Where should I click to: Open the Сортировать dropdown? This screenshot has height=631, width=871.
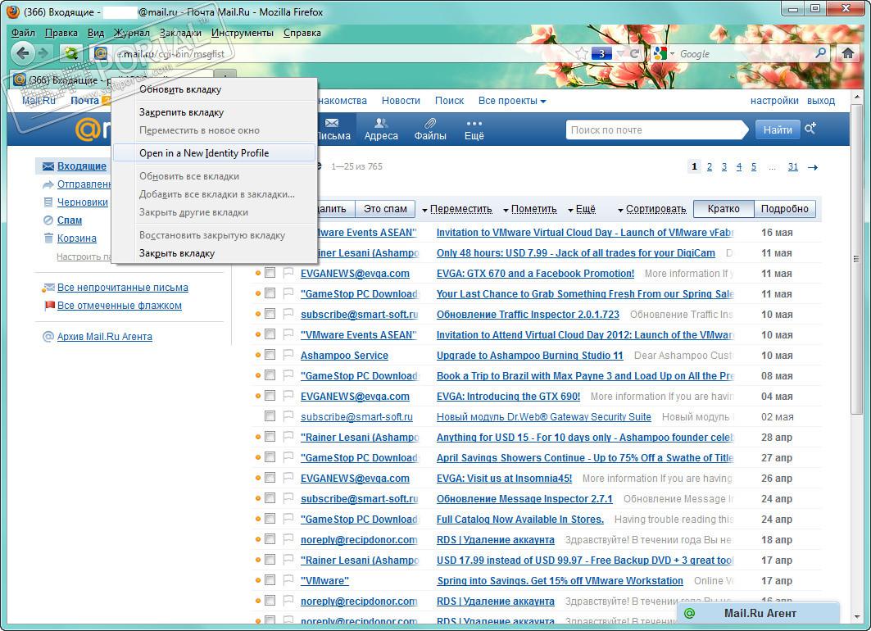click(x=652, y=209)
